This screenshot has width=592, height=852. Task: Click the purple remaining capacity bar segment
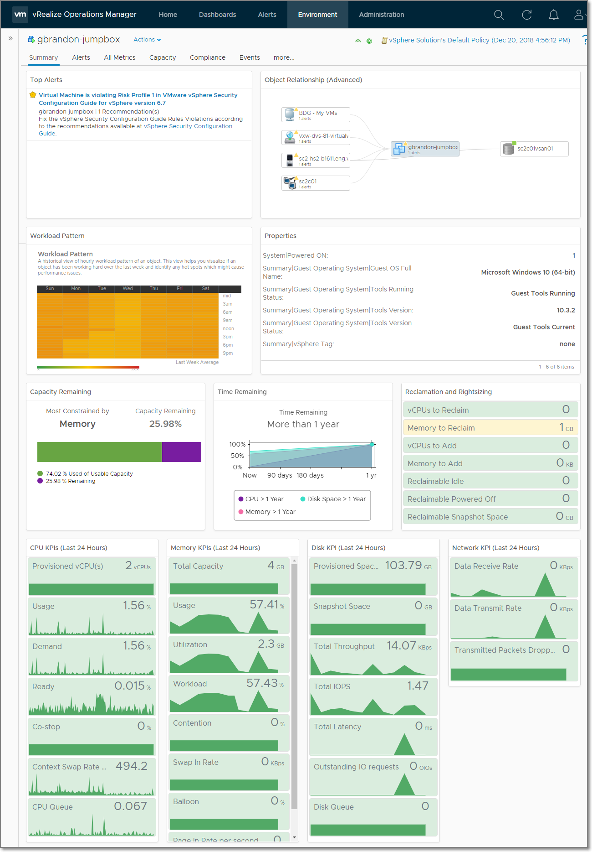[x=182, y=452]
